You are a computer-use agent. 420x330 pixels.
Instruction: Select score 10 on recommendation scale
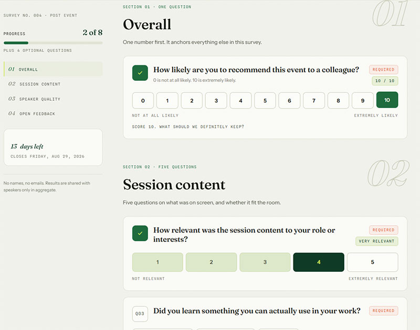[x=387, y=100]
